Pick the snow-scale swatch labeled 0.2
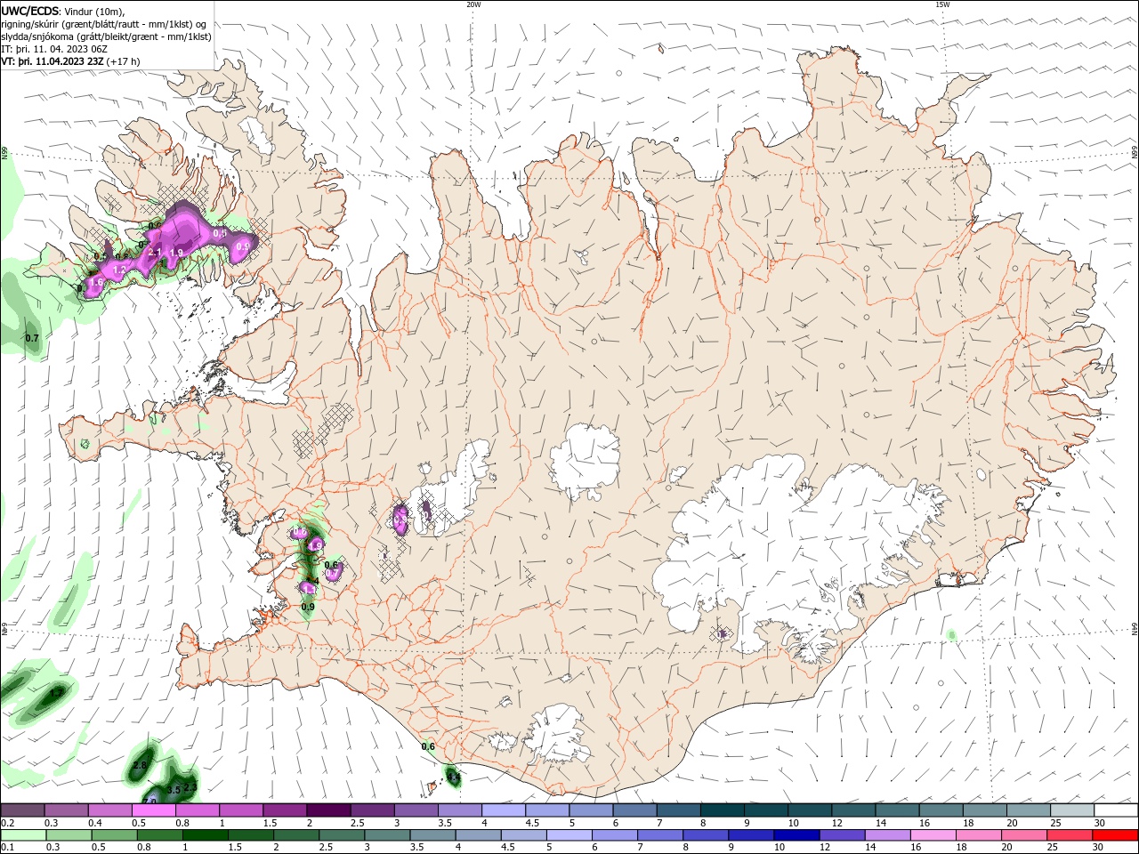Viewport: 1139px width, 854px height. pyautogui.click(x=22, y=810)
